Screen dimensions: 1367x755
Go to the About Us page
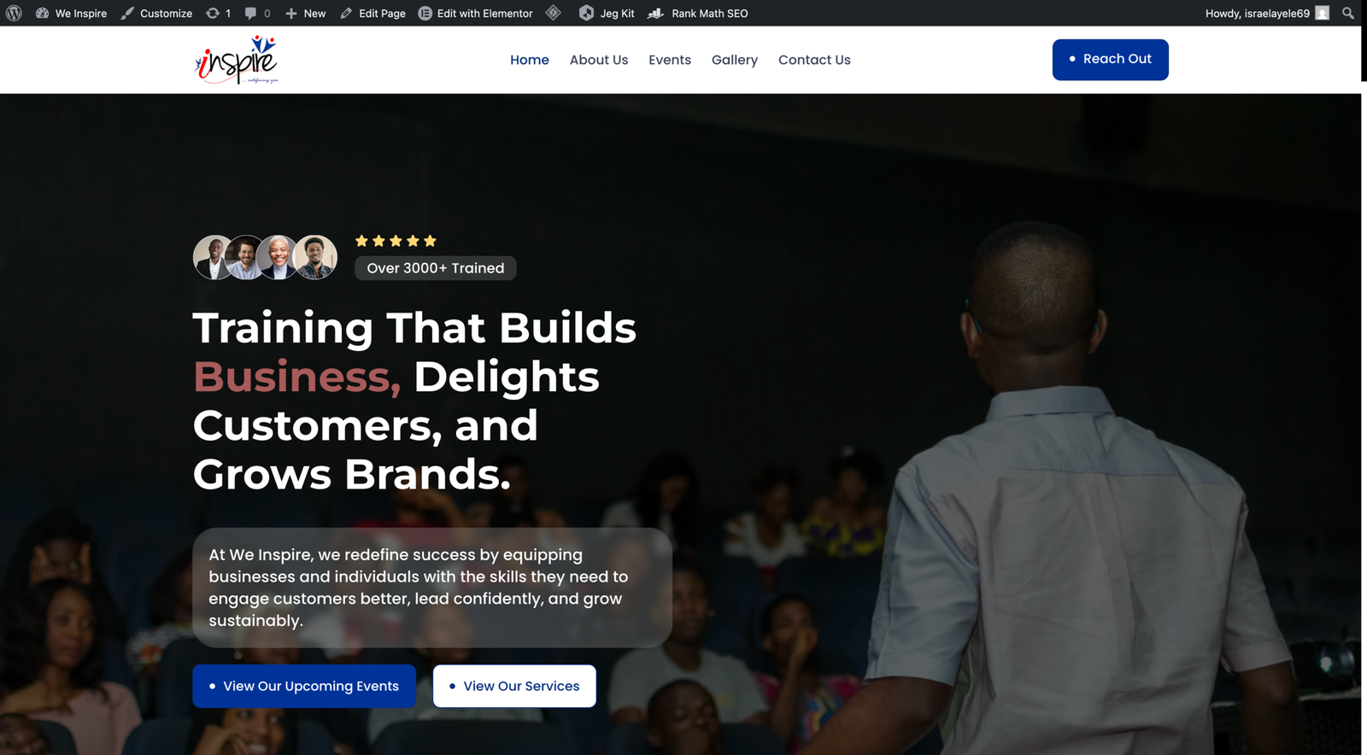pyautogui.click(x=599, y=60)
